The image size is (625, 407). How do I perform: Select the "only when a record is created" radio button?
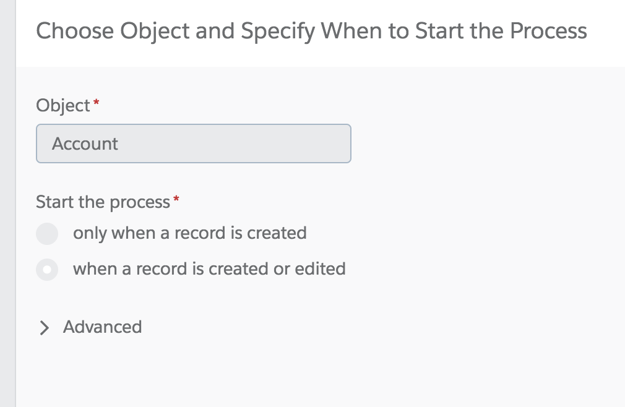(x=47, y=234)
